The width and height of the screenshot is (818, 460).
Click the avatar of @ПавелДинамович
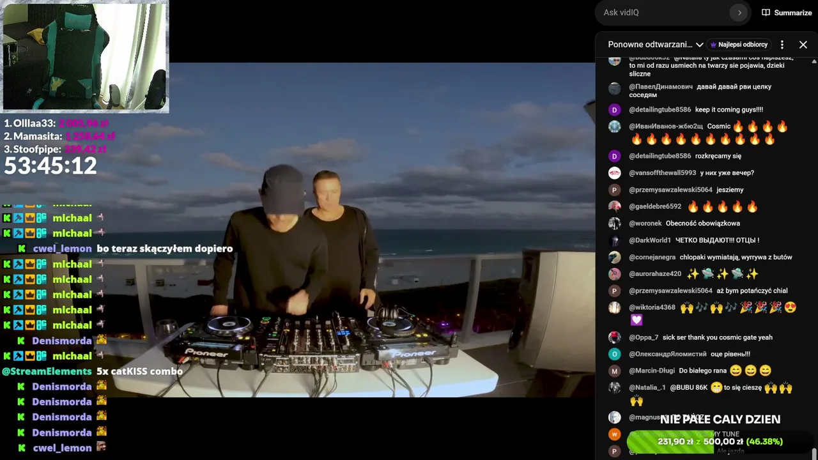[614, 89]
